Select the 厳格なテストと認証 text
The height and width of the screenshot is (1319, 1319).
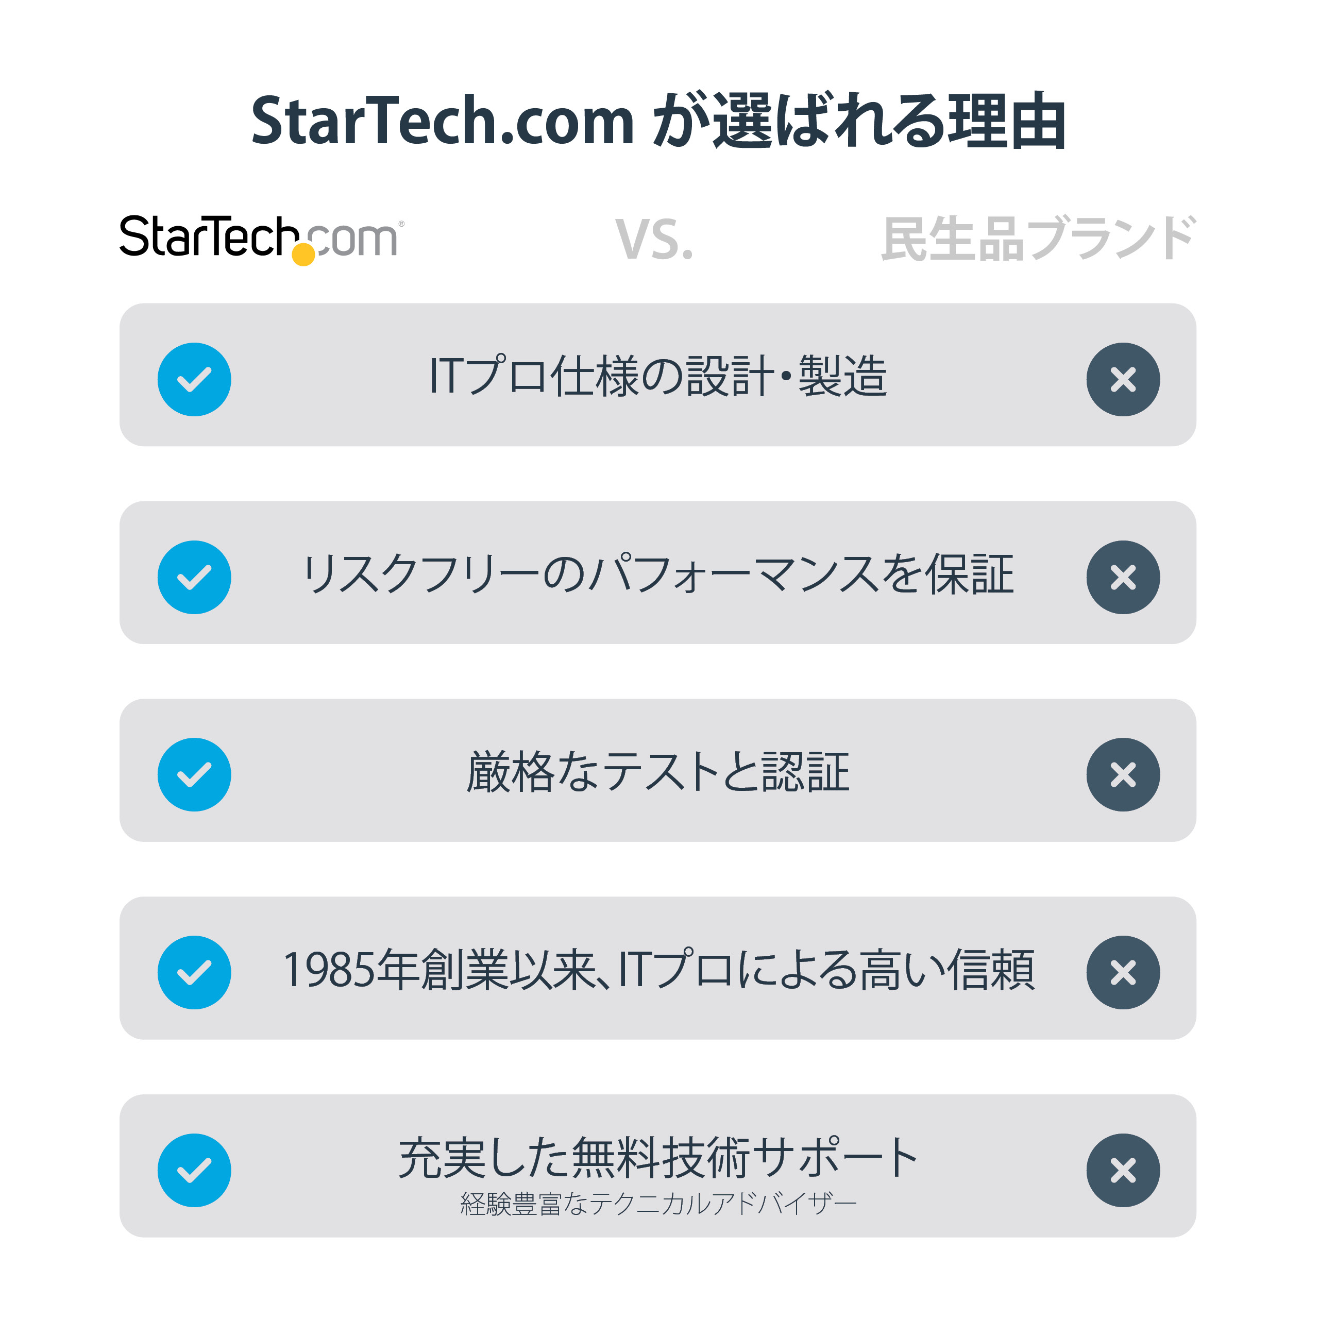coord(658,772)
